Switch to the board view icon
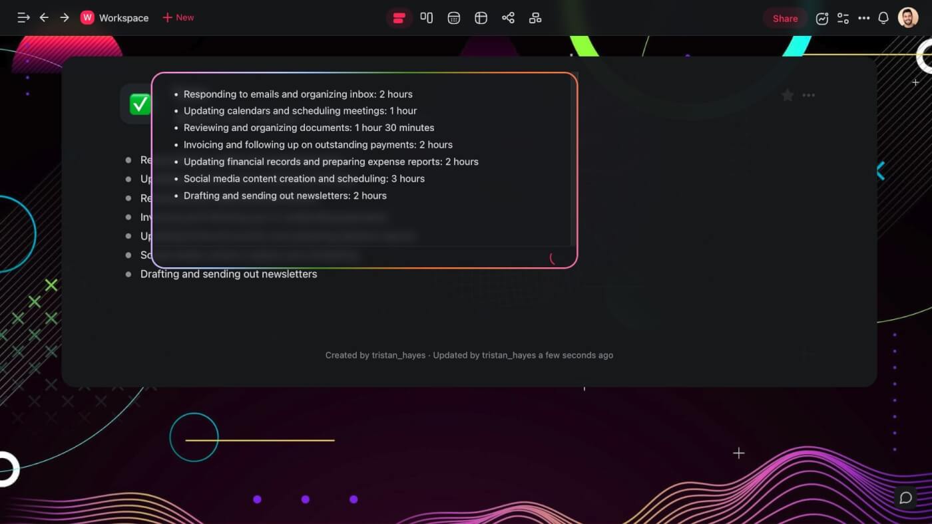Screen dimensions: 932x524 point(427,17)
